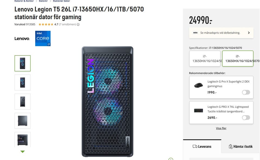Select the second i7-13650HX/16/1024/5070 specification option
The height and width of the screenshot is (160, 260).
point(238,58)
